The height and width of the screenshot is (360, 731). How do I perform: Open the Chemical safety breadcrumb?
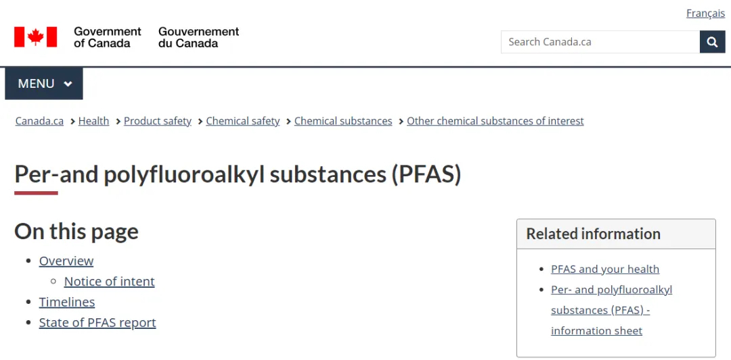pyautogui.click(x=242, y=121)
